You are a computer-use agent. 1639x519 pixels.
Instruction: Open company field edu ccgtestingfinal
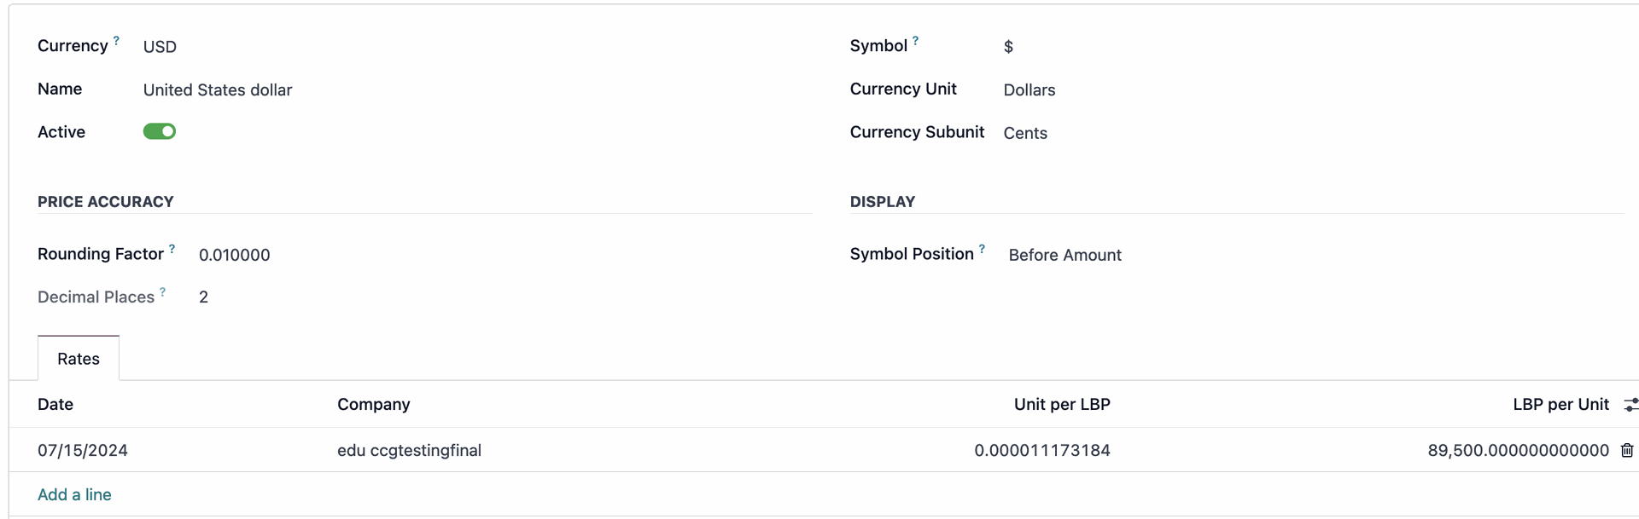pos(409,450)
